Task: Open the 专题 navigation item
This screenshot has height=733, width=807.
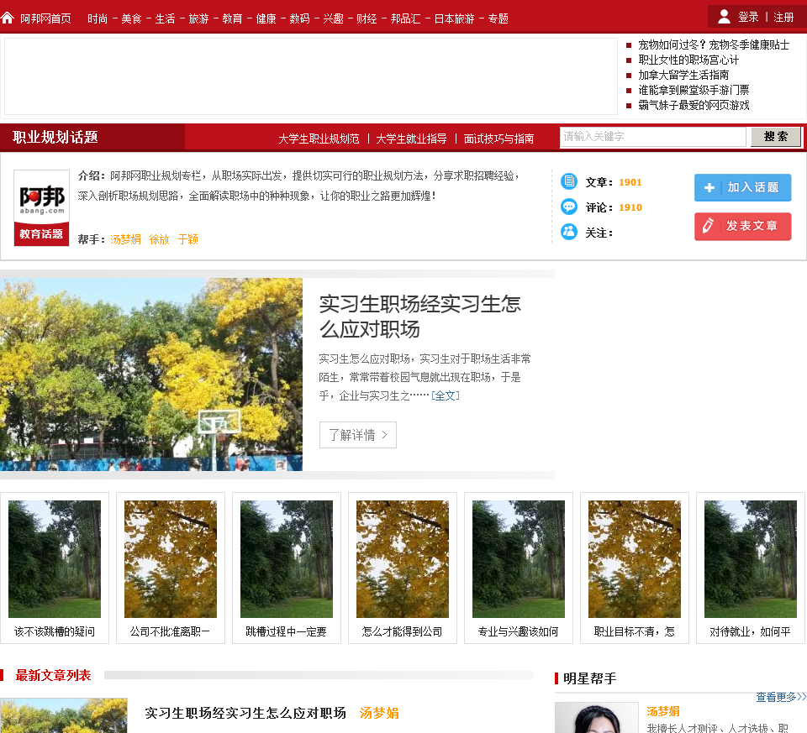Action: tap(498, 18)
